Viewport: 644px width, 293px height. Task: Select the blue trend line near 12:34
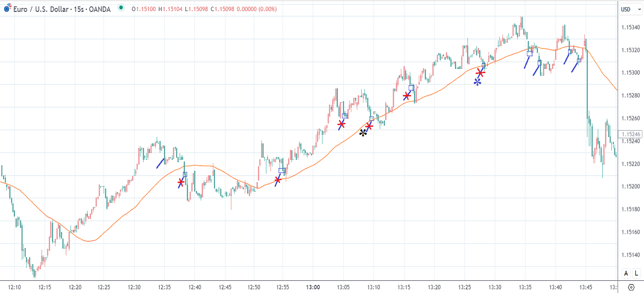click(160, 163)
